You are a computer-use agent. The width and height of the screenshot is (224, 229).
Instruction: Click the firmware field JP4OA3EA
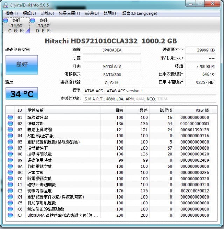tap(112, 50)
